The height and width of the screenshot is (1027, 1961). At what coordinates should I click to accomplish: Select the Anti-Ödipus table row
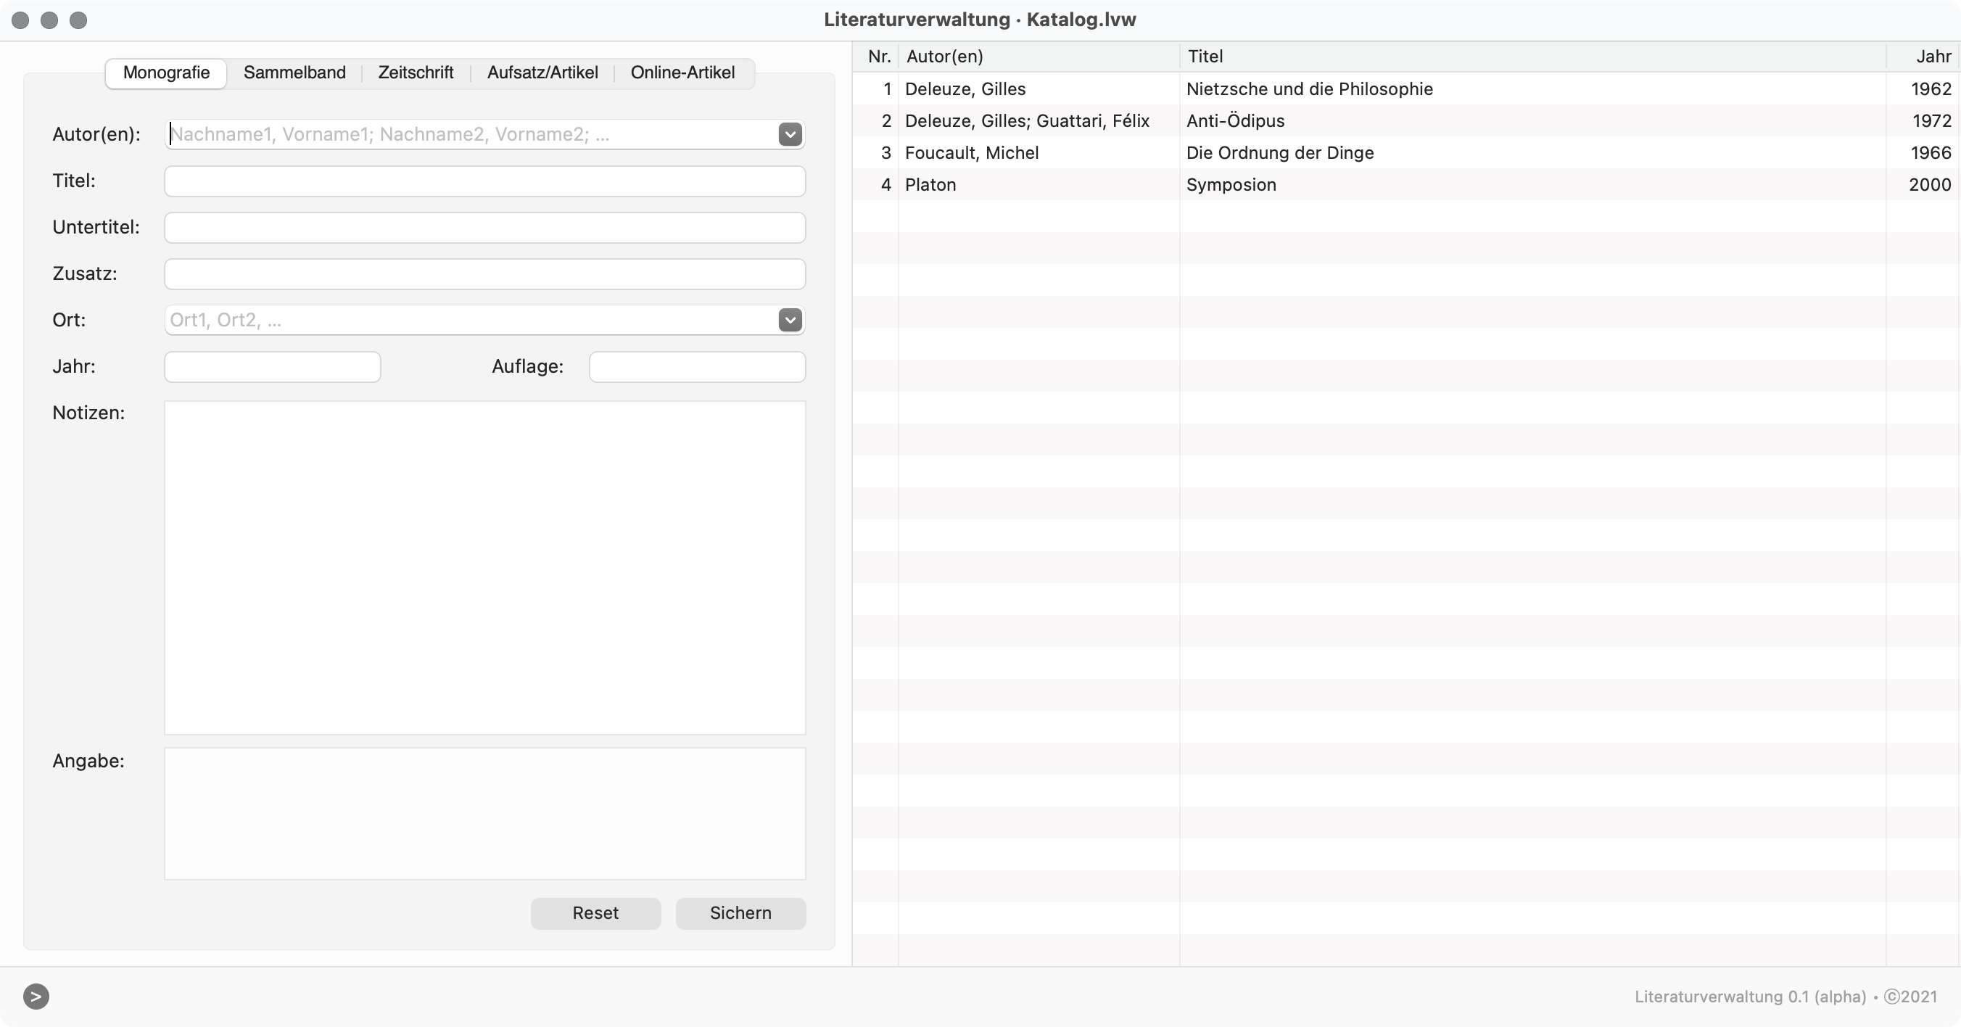tap(1234, 121)
